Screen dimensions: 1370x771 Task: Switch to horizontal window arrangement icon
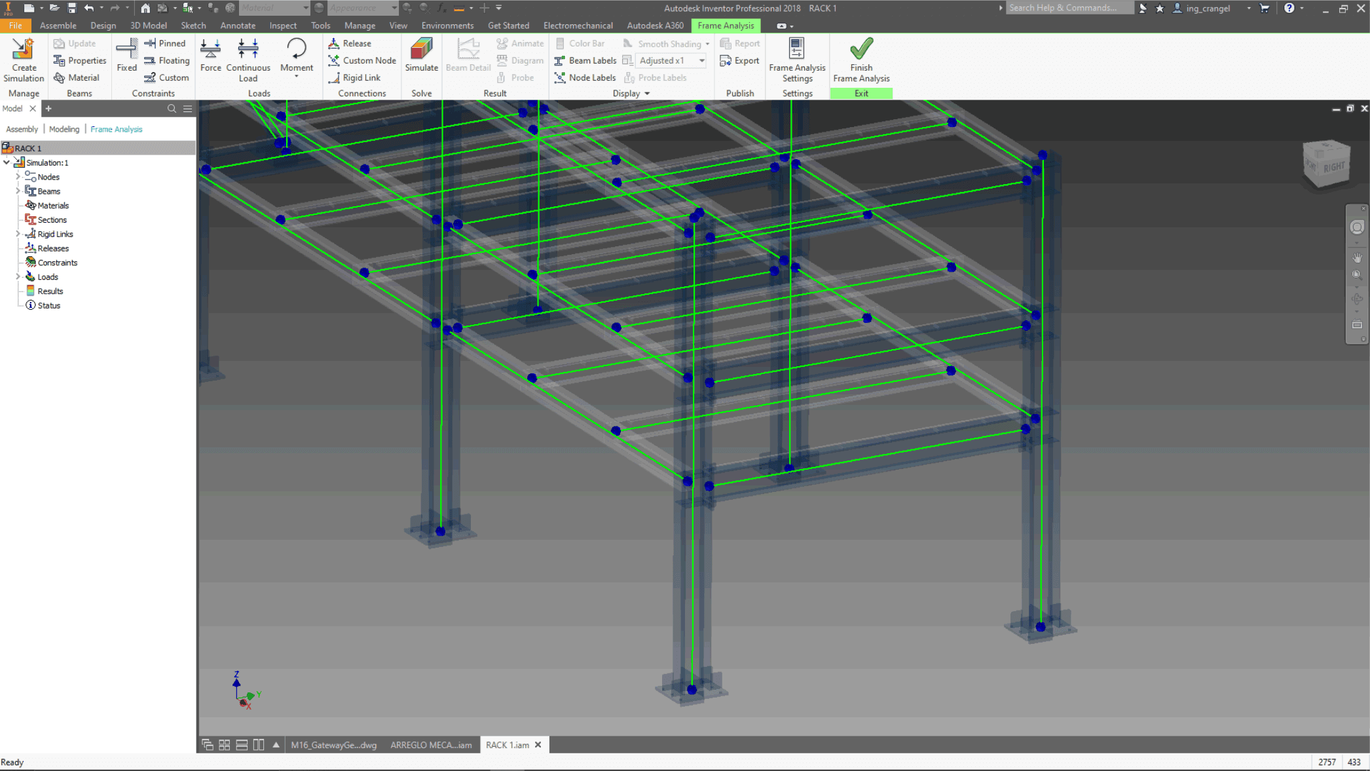click(242, 745)
